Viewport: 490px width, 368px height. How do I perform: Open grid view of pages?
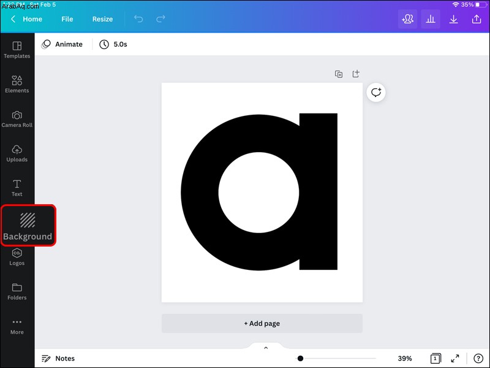pos(435,358)
